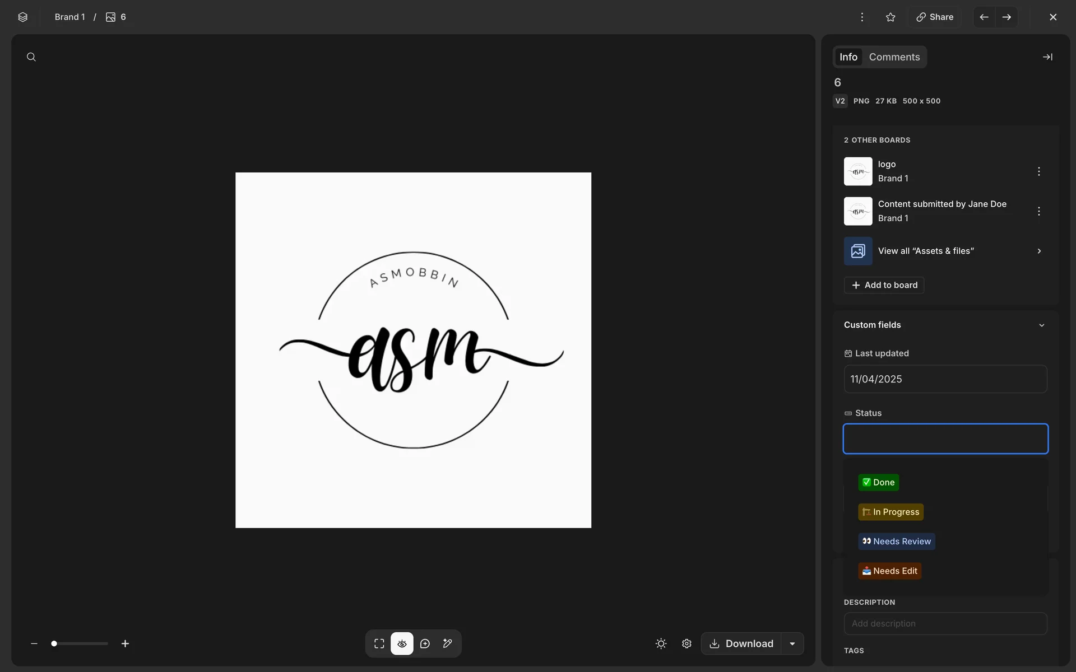Image resolution: width=1076 pixels, height=672 pixels.
Task: Toggle the eye preview mode button
Action: [402, 643]
